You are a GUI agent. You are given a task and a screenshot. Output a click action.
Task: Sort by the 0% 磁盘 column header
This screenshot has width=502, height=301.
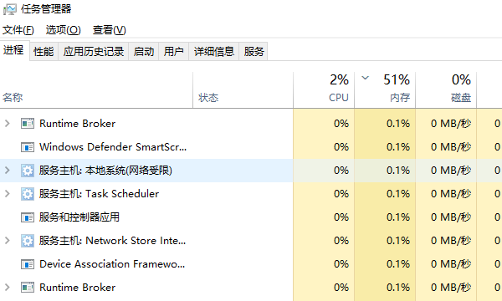pyautogui.click(x=446, y=90)
